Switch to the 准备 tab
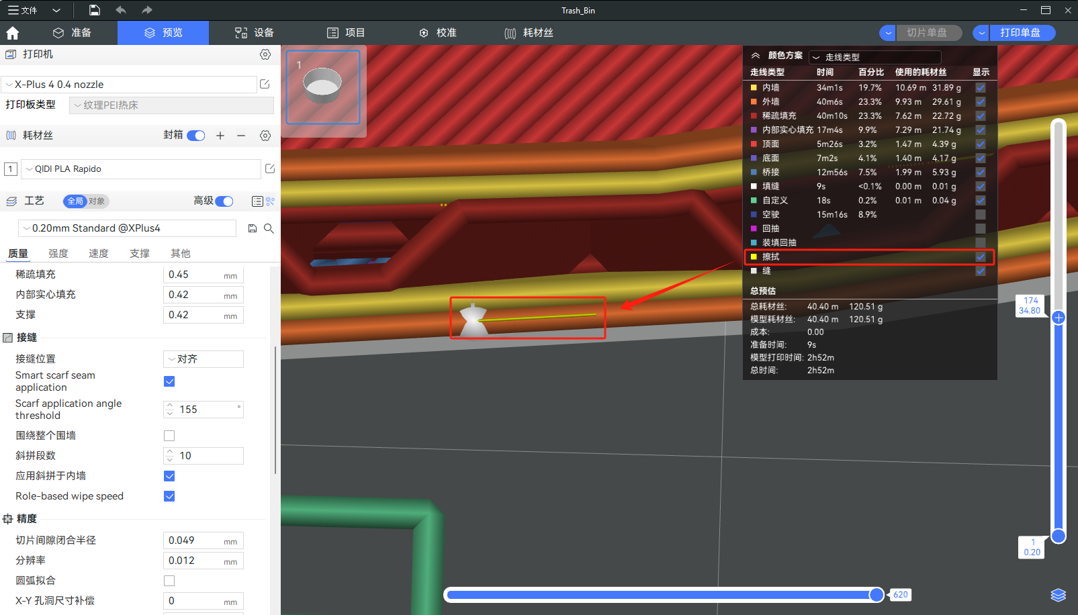The width and height of the screenshot is (1078, 615). click(73, 33)
